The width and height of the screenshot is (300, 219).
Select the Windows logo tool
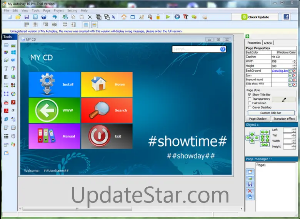point(13,52)
